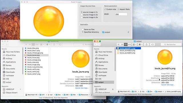Open rschioppa home in output window sidebar

[x=101, y=76]
